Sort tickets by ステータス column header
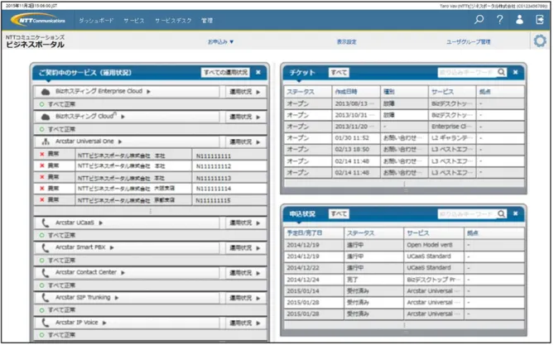Screen dimensions: 554x345 [308, 92]
